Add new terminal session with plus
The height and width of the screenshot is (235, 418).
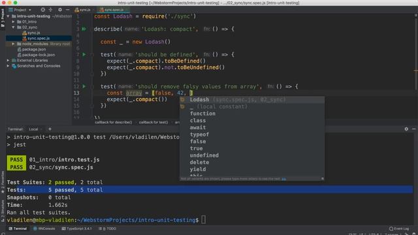pyautogui.click(x=50, y=129)
